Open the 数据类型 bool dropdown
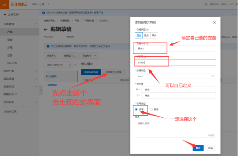 (x=175, y=76)
